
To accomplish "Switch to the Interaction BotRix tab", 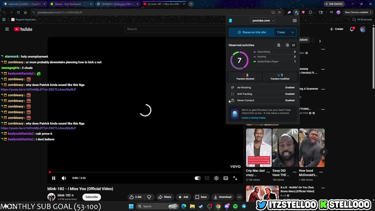I will pyautogui.click(x=25, y=4).
